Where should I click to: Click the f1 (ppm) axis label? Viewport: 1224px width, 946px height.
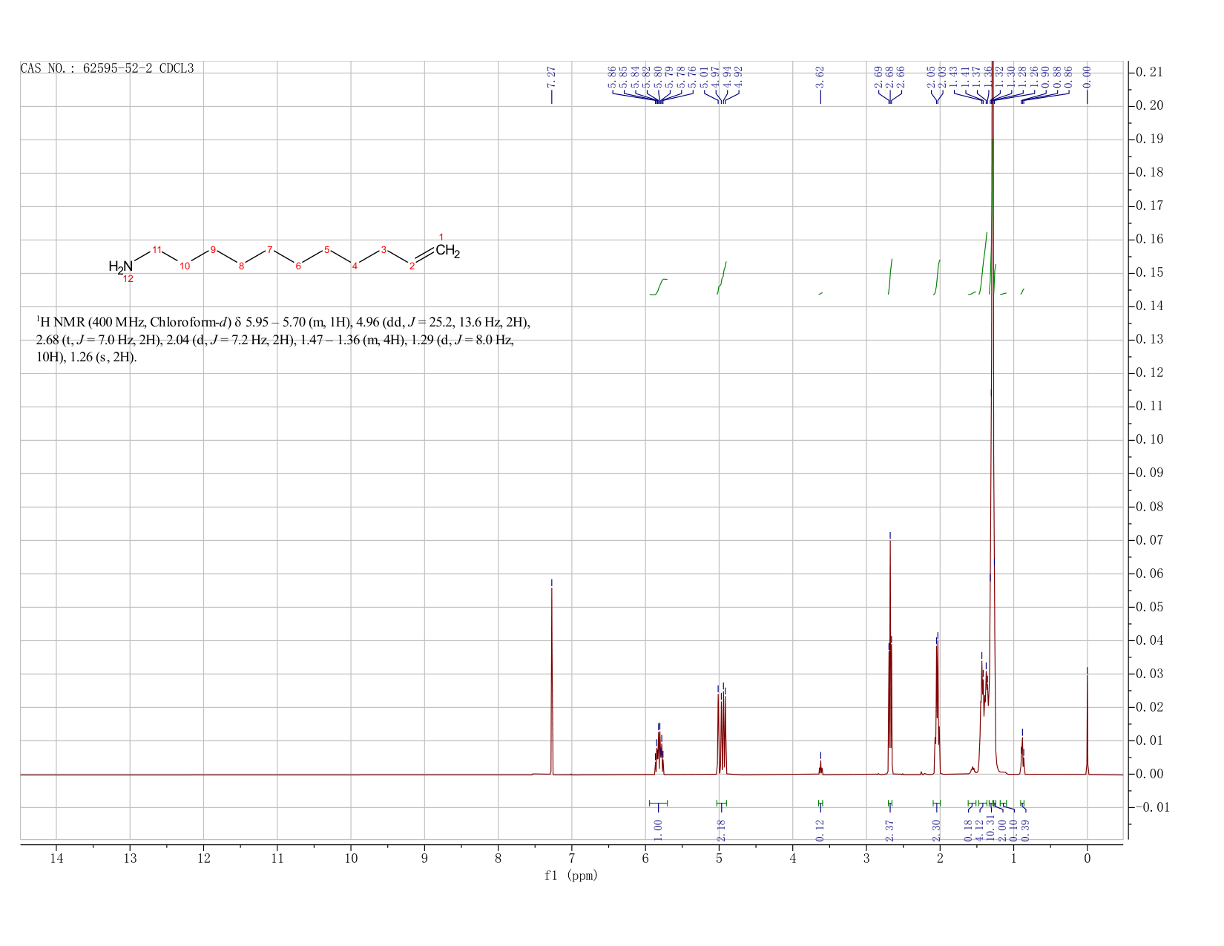571,876
